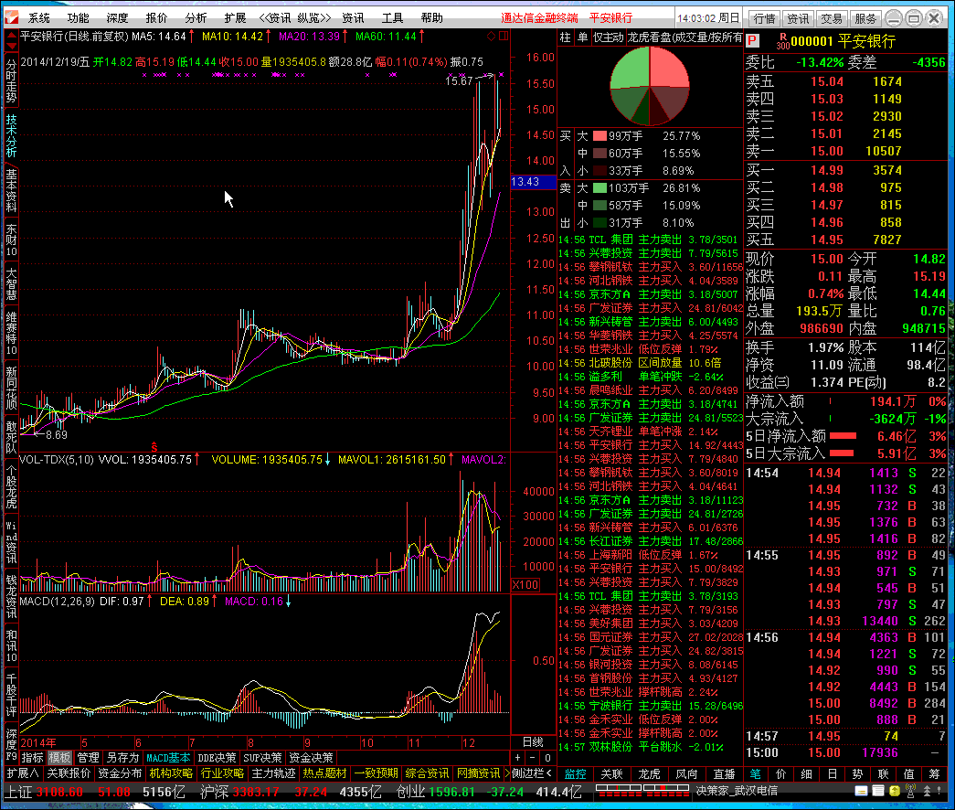Click the minus zoom button under 日线
Viewport: 955px width, 810px height.
[532, 758]
